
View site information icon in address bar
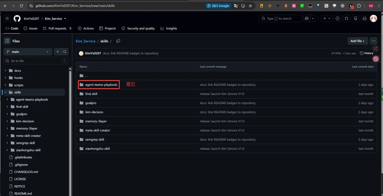pyautogui.click(x=31, y=6)
